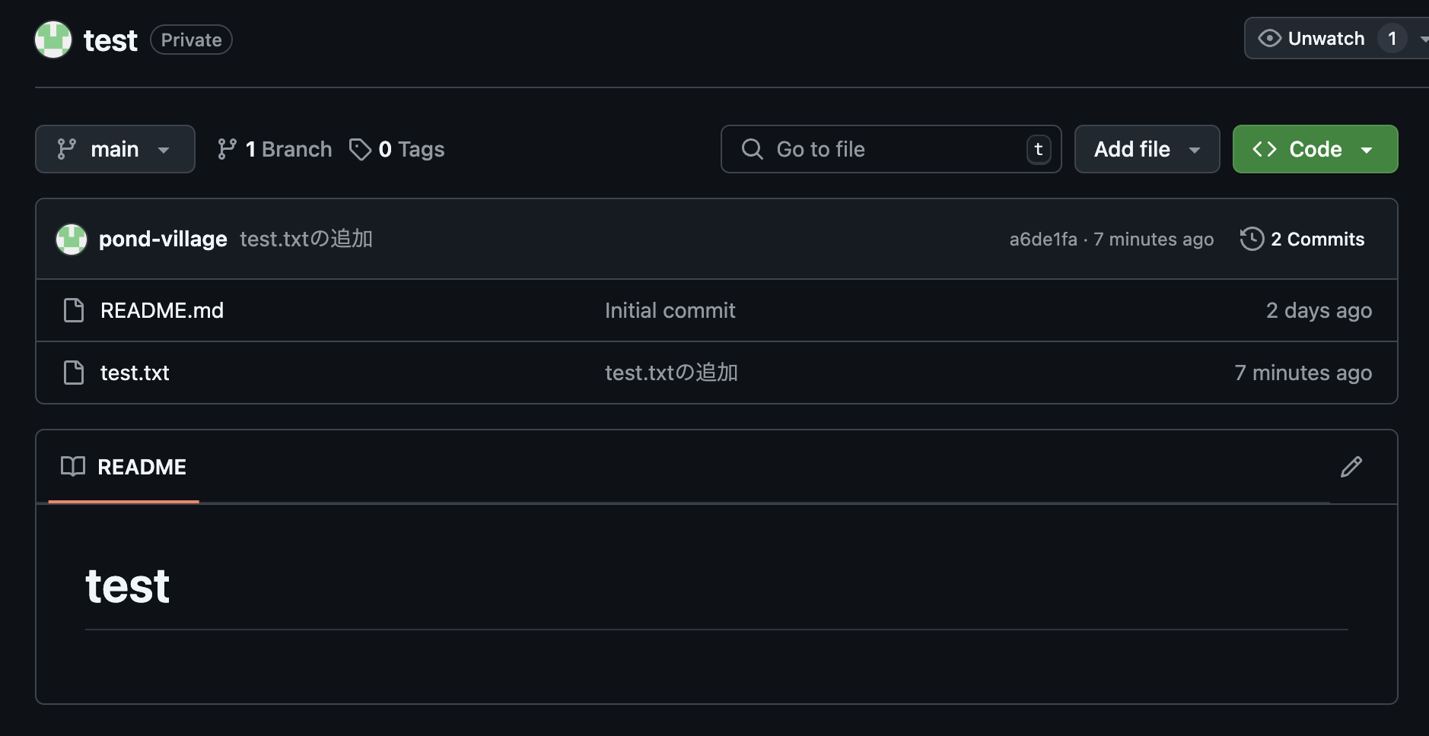1429x736 pixels.
Task: Click the branch icon next to 1 Branch
Action: [227, 149]
